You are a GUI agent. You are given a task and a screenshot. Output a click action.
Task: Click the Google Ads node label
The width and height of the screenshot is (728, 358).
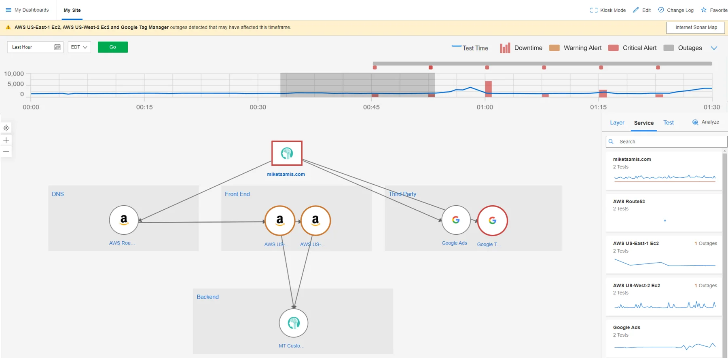click(454, 243)
